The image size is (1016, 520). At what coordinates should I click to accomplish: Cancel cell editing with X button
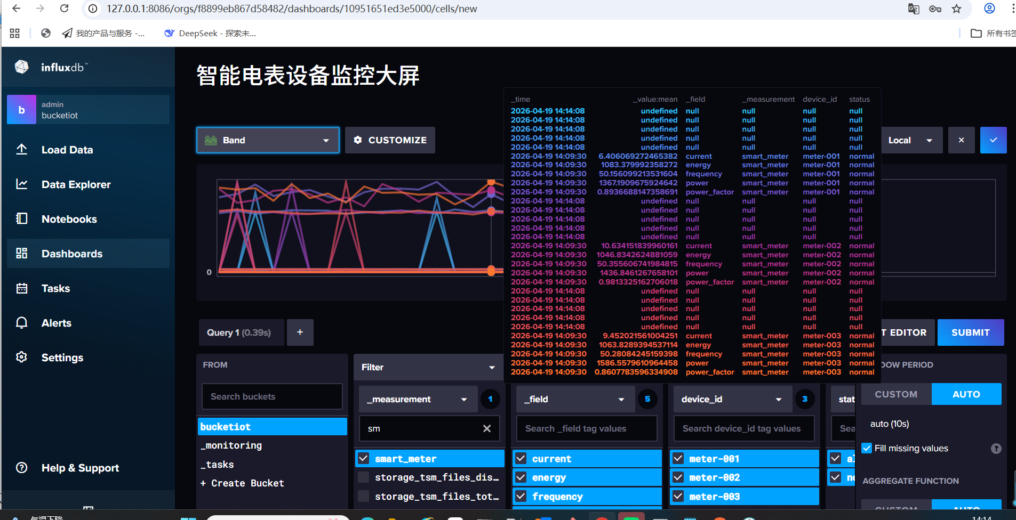coord(962,140)
